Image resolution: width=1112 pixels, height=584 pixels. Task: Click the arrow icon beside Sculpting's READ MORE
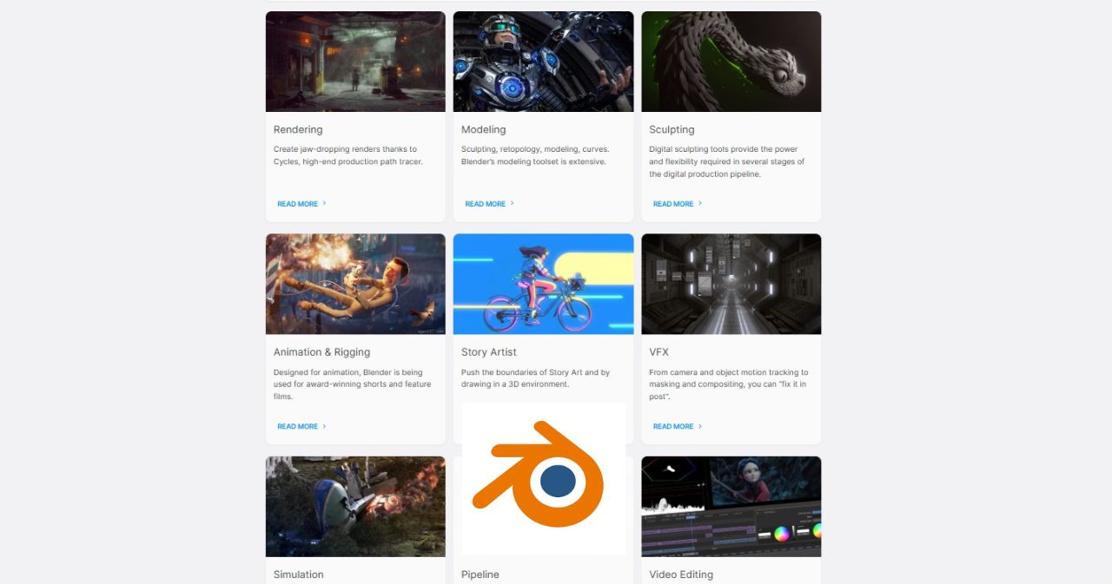(700, 204)
